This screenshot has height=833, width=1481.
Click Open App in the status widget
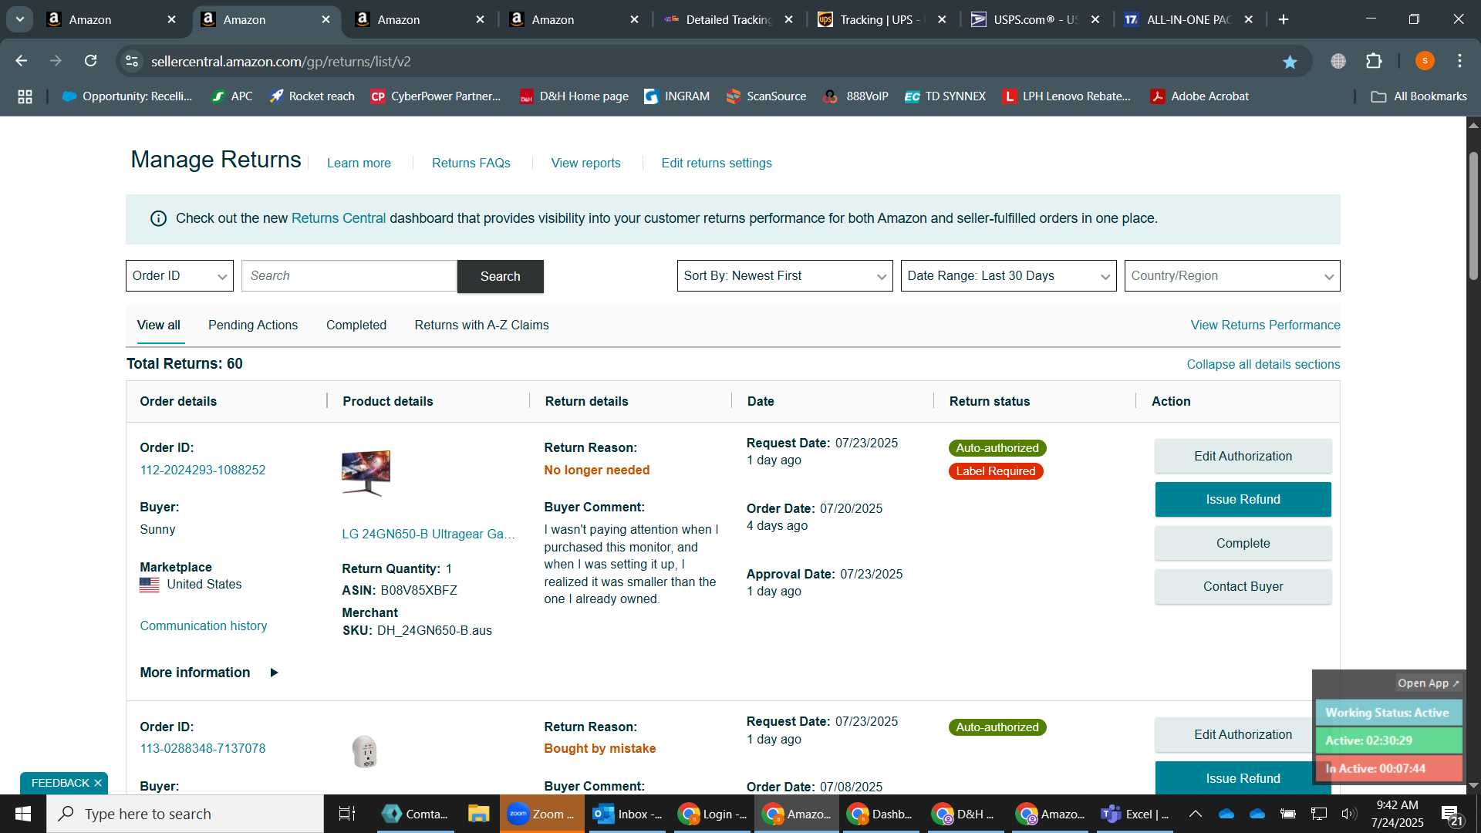point(1429,683)
